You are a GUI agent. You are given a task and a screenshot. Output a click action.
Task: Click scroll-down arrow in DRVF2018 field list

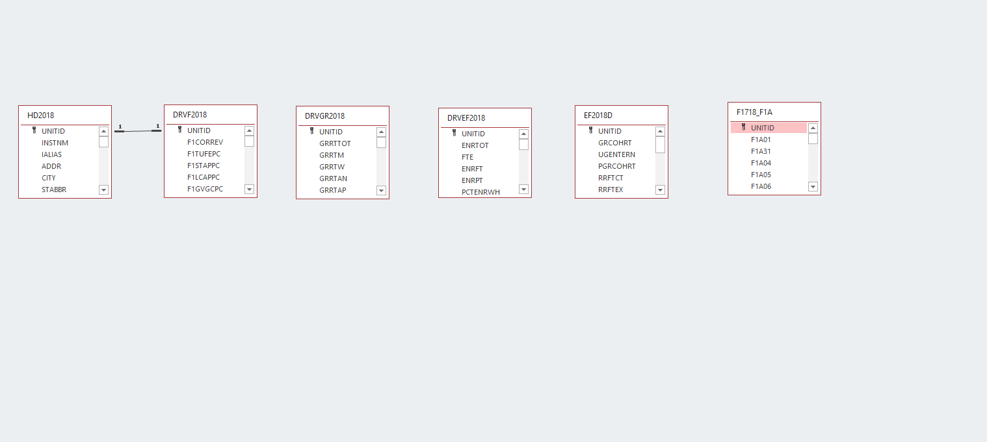249,189
